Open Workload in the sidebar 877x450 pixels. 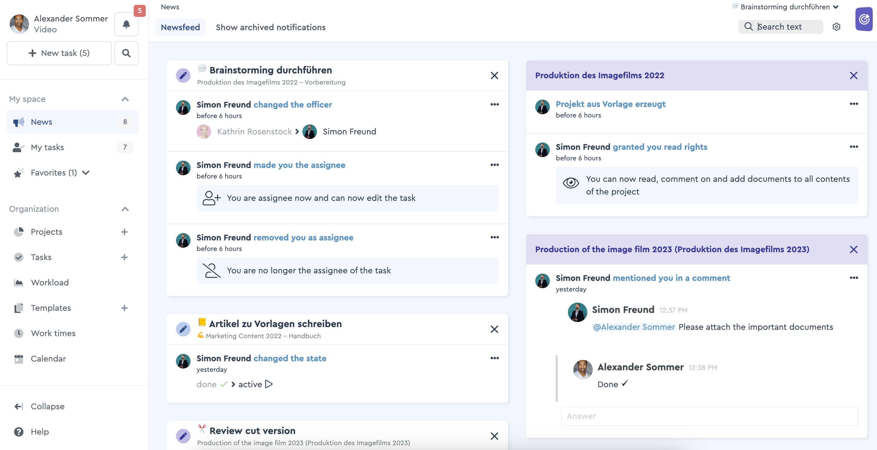(x=50, y=282)
